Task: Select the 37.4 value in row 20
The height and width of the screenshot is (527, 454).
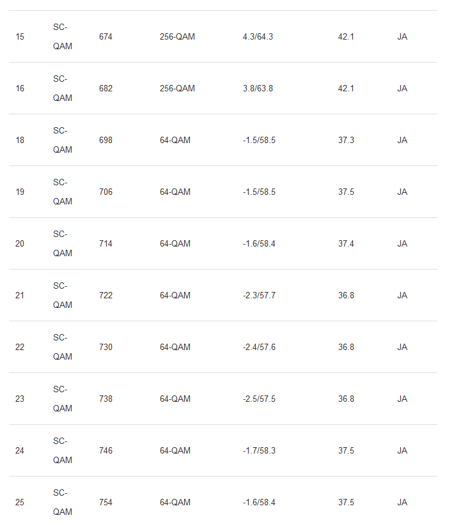Action: click(x=346, y=243)
